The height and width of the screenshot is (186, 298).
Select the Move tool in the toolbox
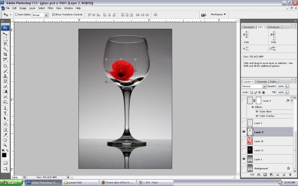[5, 34]
